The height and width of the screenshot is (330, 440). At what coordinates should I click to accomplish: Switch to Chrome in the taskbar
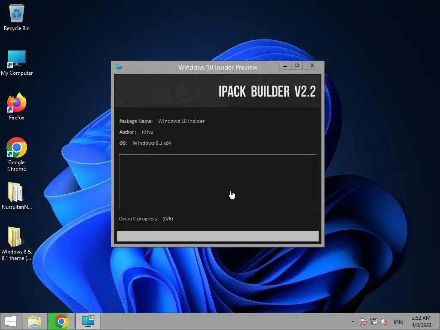coord(61,321)
